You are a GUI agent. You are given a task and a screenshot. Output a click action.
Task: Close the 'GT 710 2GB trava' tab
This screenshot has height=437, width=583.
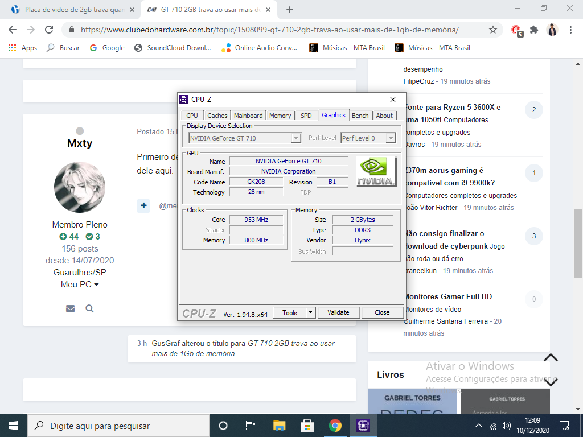[x=268, y=10]
